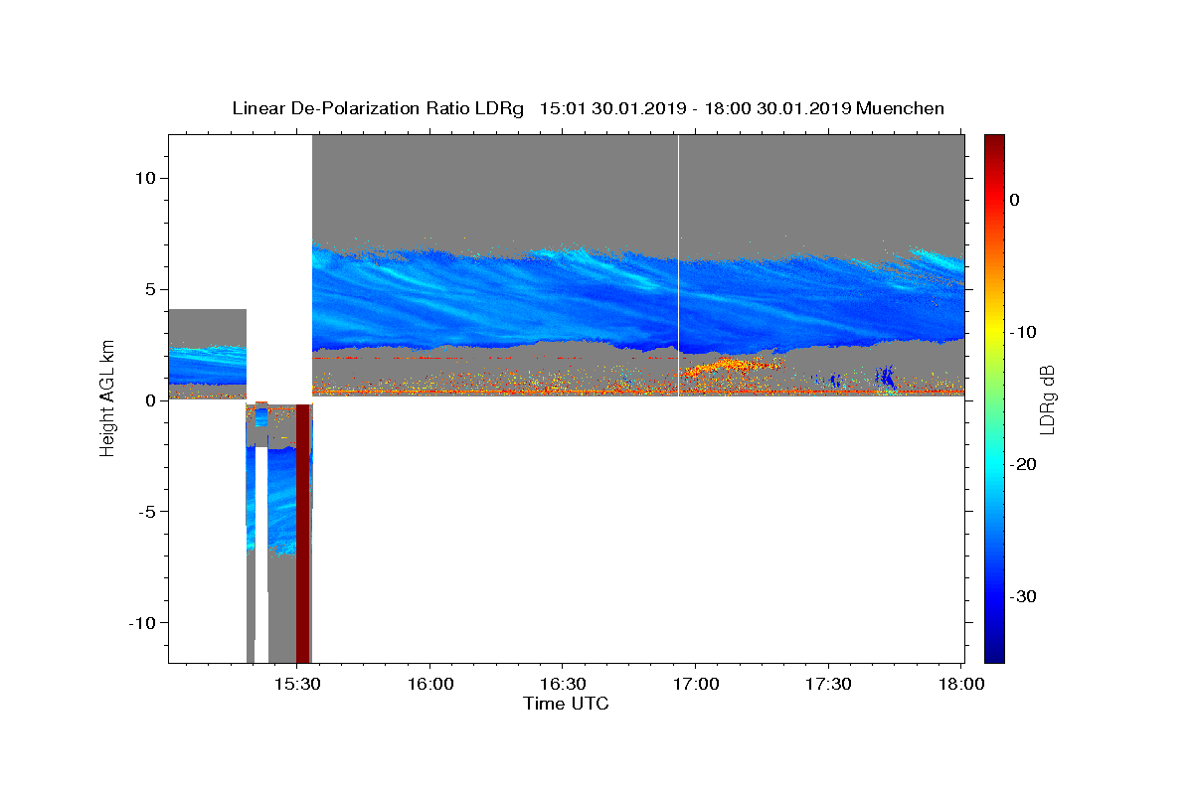Click the small early data panel left of 15:30

(x=207, y=354)
